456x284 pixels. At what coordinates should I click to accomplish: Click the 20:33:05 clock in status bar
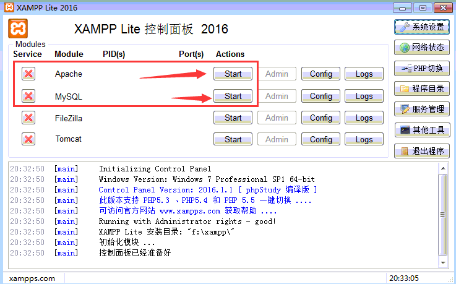[x=404, y=278]
